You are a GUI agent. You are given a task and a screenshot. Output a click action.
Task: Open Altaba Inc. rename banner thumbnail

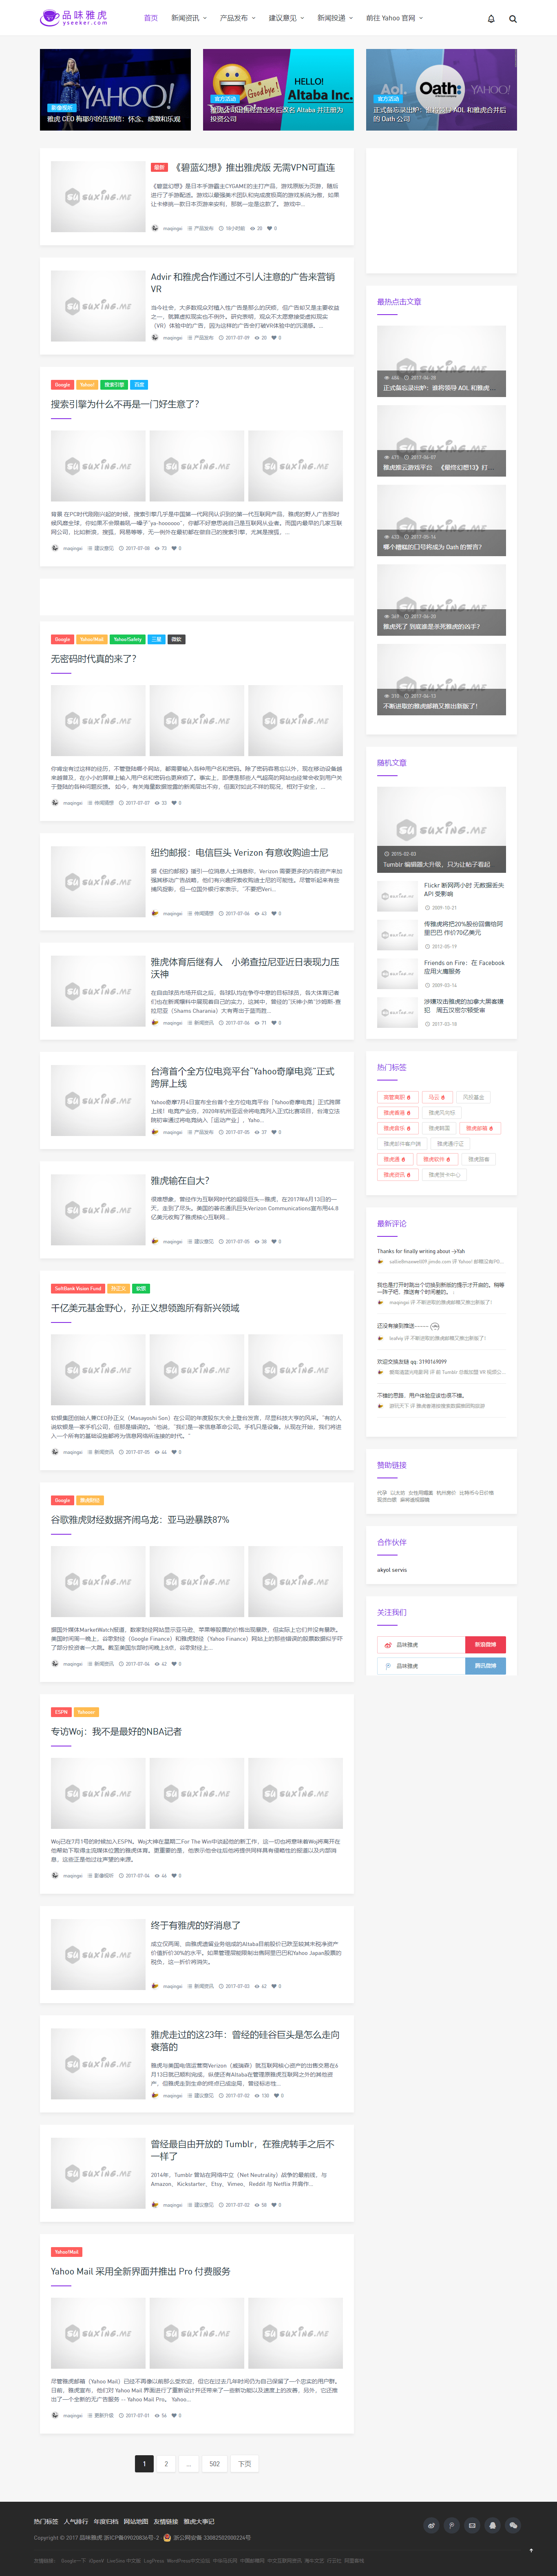[278, 90]
